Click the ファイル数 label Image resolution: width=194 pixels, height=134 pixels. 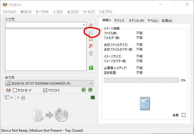coord(110,33)
